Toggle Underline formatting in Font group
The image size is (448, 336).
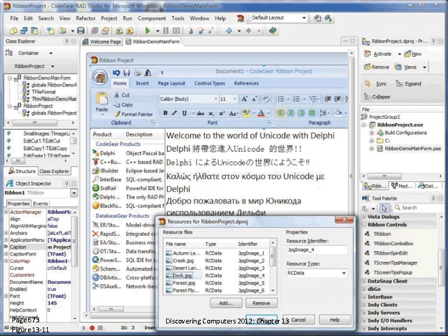(x=185, y=113)
